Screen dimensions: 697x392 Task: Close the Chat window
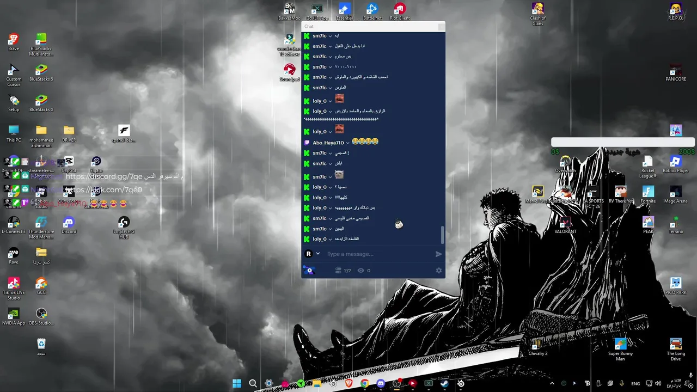[x=441, y=26]
